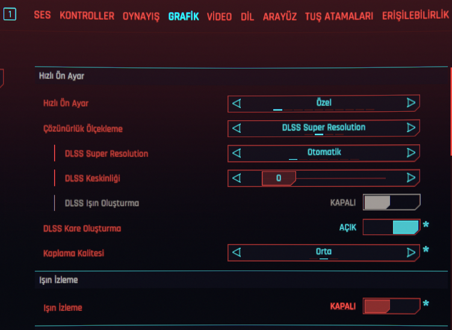Switch to the OYNAYIŞ tab
Viewport: 452px width, 330px height.
(x=141, y=17)
